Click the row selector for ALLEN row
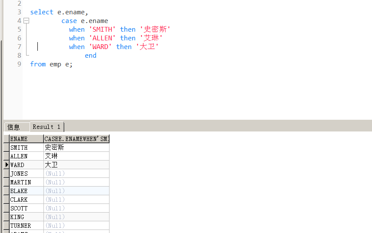This screenshot has height=233, width=372. click(7, 156)
